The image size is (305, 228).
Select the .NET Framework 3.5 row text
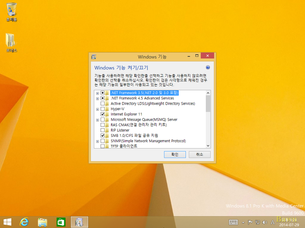click(x=144, y=93)
